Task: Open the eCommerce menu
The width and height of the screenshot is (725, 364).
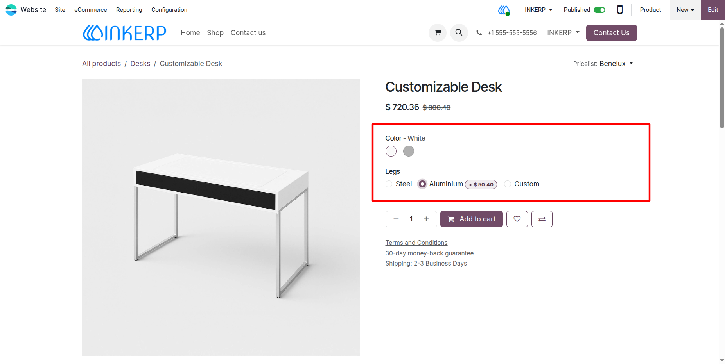Action: 91,10
